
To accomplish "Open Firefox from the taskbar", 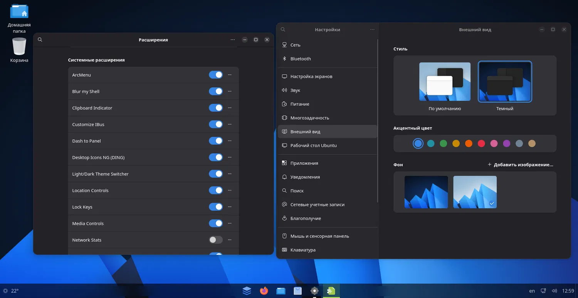I will click(264, 291).
